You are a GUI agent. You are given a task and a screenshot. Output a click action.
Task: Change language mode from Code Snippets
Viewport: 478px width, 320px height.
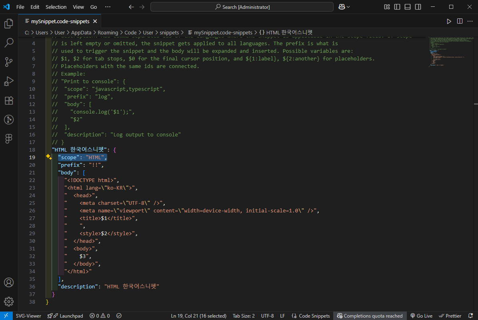coord(311,316)
